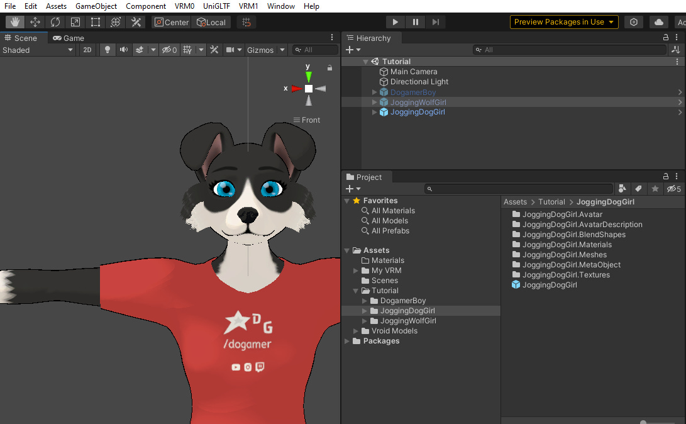Open JoggingWolfGirl prefab arrow
Image resolution: width=686 pixels, height=424 pixels.
(x=680, y=102)
